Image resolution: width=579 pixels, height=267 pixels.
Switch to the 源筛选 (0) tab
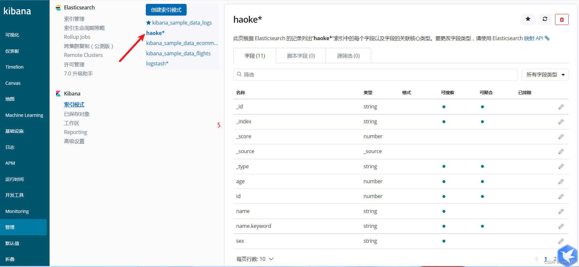[348, 56]
